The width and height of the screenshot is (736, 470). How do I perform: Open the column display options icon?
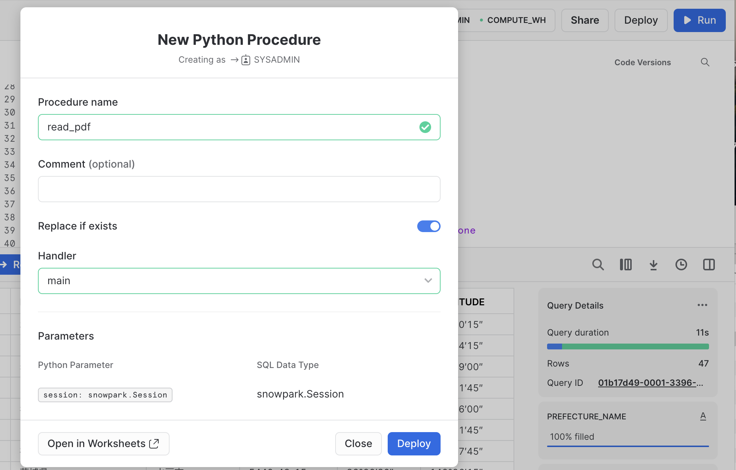coord(626,265)
